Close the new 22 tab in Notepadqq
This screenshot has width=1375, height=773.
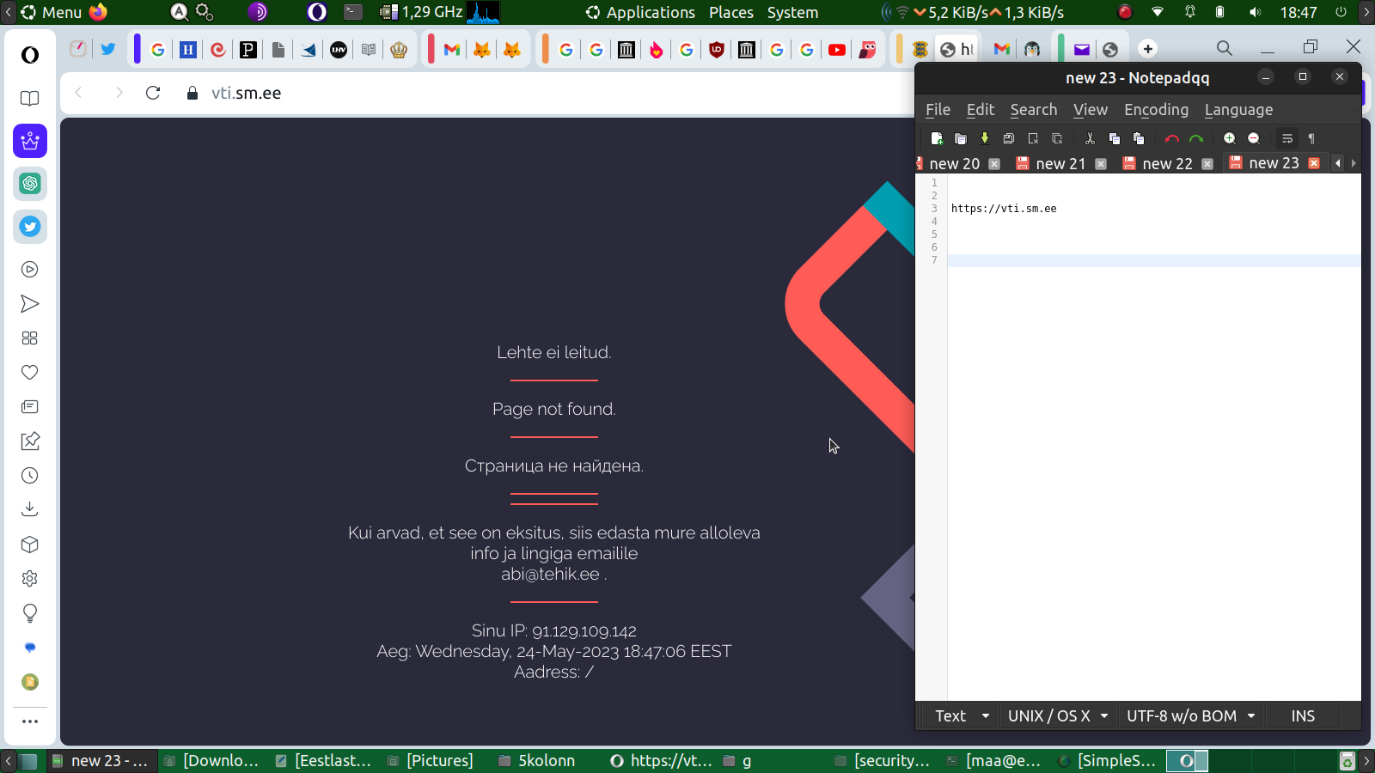pos(1207,164)
